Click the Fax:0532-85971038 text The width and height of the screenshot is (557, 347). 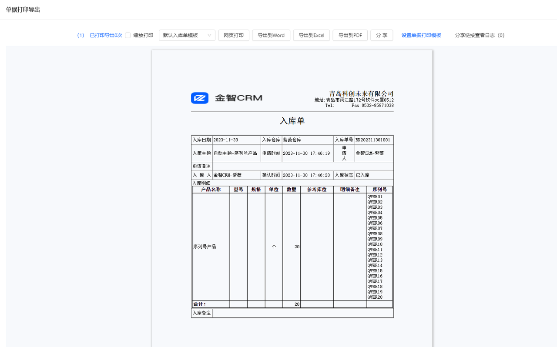[372, 105]
